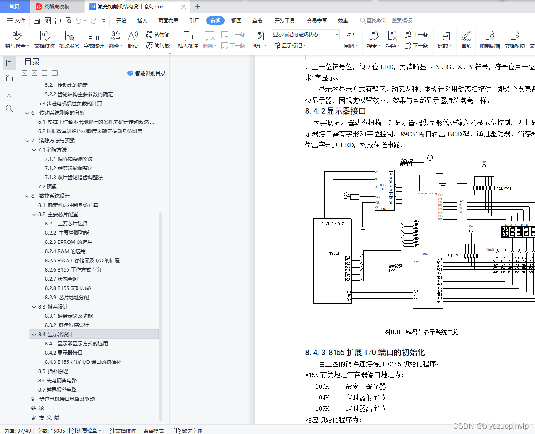Open 文档权限 document permissions

click(515, 40)
